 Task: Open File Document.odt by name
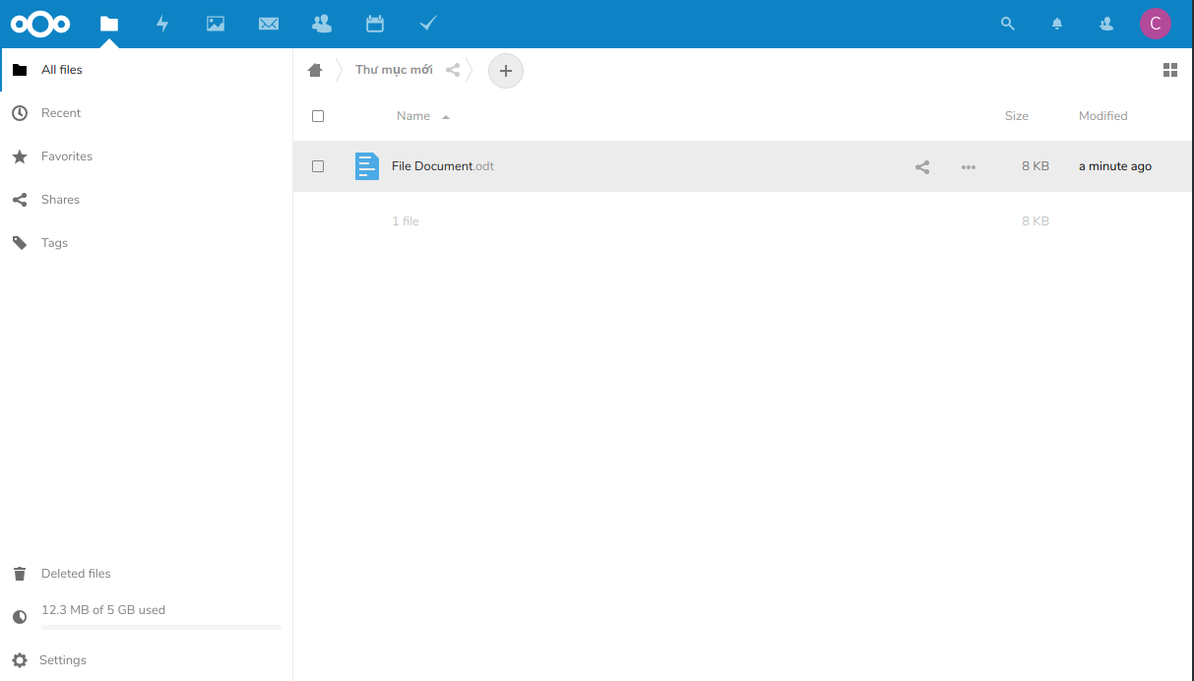pos(443,166)
